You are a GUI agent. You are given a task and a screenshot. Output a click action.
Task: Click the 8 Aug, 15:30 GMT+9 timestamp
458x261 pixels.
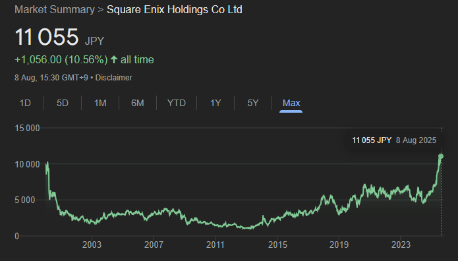[x=51, y=78]
